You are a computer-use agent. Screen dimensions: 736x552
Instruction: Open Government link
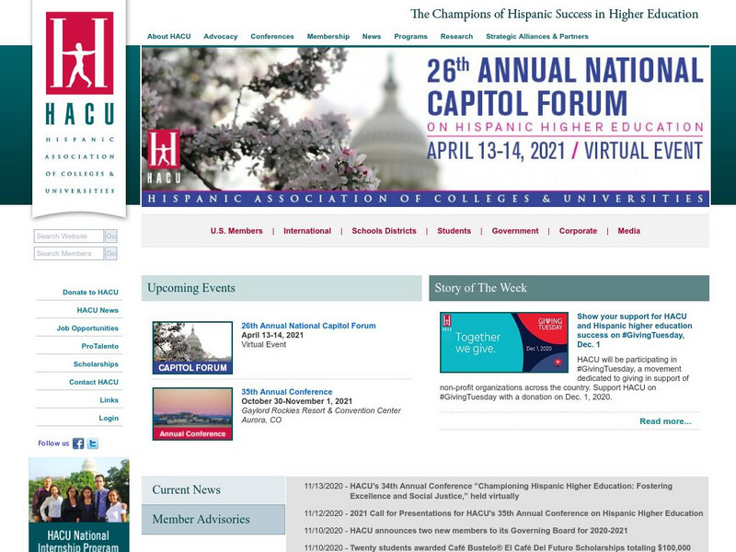tap(515, 231)
